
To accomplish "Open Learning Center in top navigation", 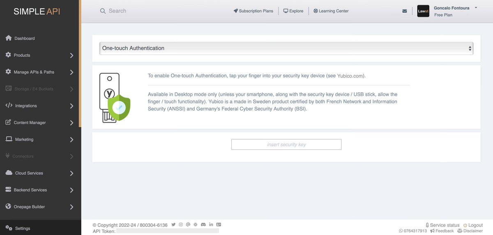I will pyautogui.click(x=331, y=11).
